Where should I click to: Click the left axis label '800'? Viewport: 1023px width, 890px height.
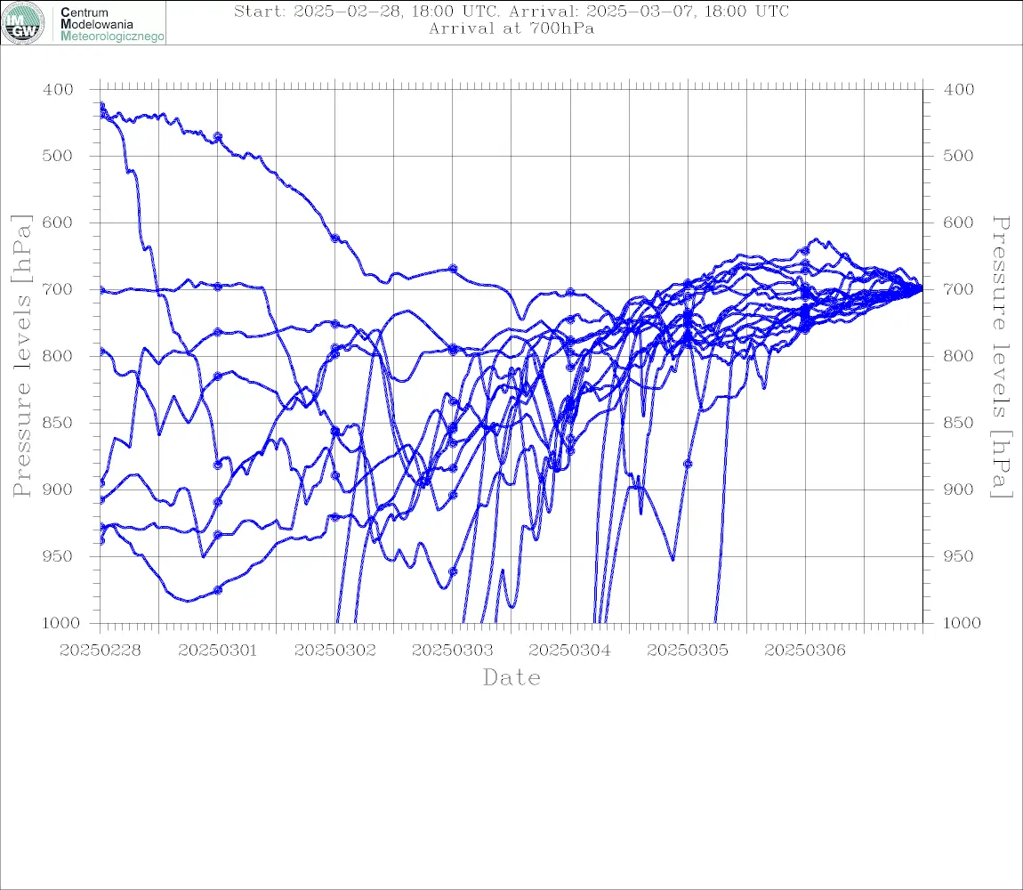[58, 356]
